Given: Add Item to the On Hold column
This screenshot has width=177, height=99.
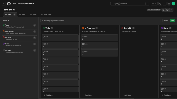Looking at the screenshot, I should [127, 95].
